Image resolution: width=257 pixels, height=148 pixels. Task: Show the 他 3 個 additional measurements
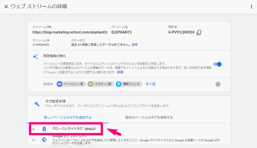150,84
